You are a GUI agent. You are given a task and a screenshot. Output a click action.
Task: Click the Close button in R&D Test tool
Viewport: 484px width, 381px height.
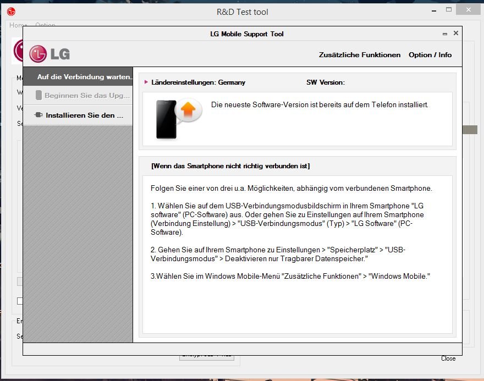click(448, 358)
